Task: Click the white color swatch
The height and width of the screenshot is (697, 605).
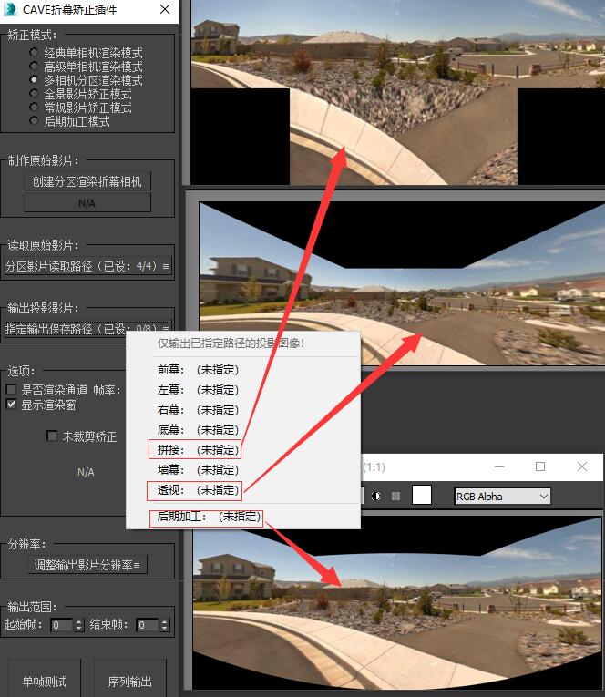Action: coord(422,496)
